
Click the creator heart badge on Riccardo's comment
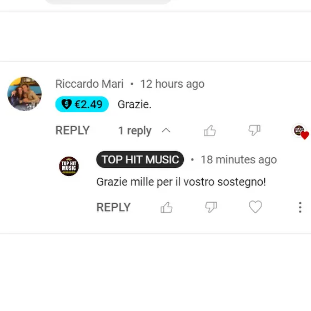tap(300, 132)
